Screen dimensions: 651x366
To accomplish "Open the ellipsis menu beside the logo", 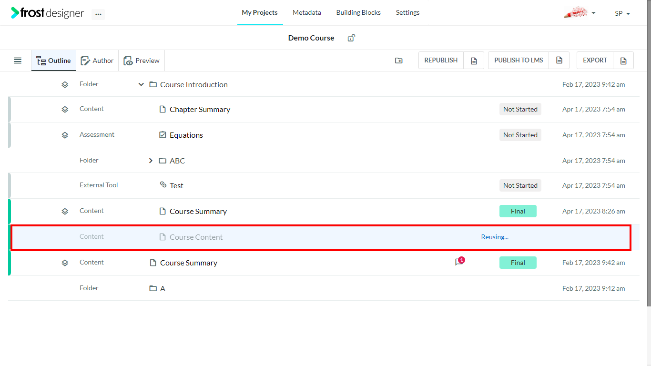I will point(98,14).
